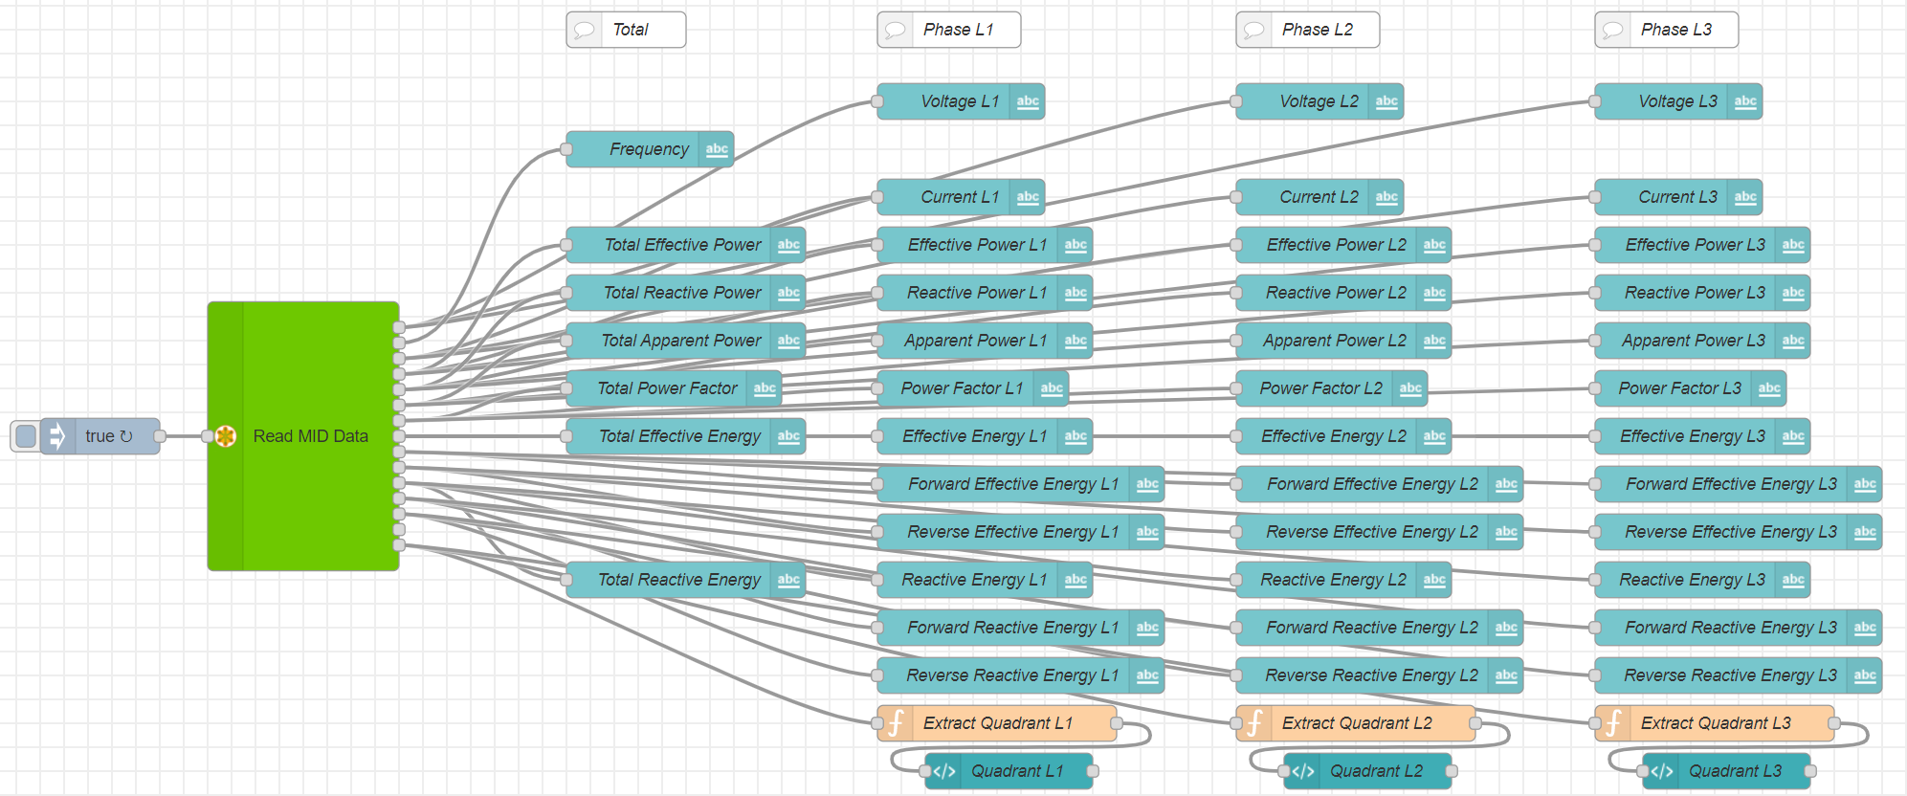Select the Apparent Power L1 node

985,341
